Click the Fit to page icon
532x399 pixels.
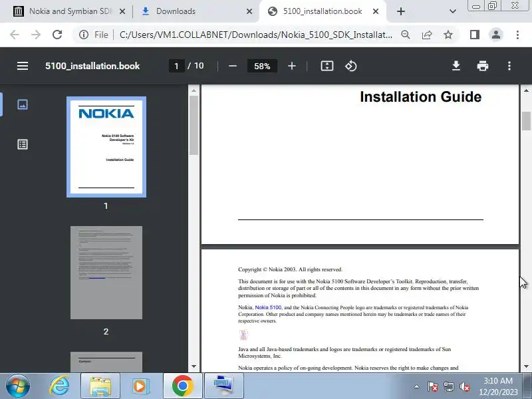[327, 66]
